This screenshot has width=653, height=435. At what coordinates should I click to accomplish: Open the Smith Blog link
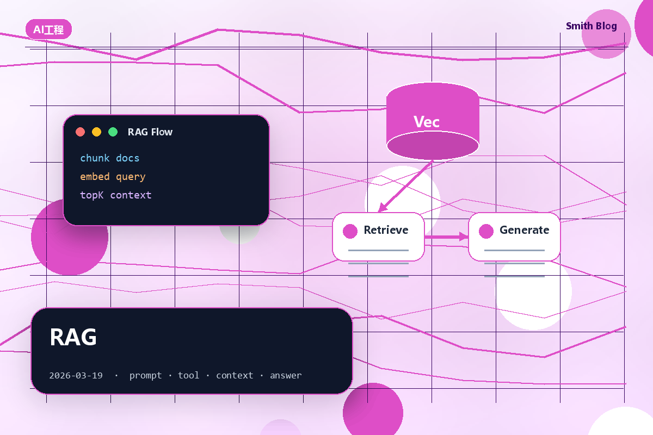[591, 26]
